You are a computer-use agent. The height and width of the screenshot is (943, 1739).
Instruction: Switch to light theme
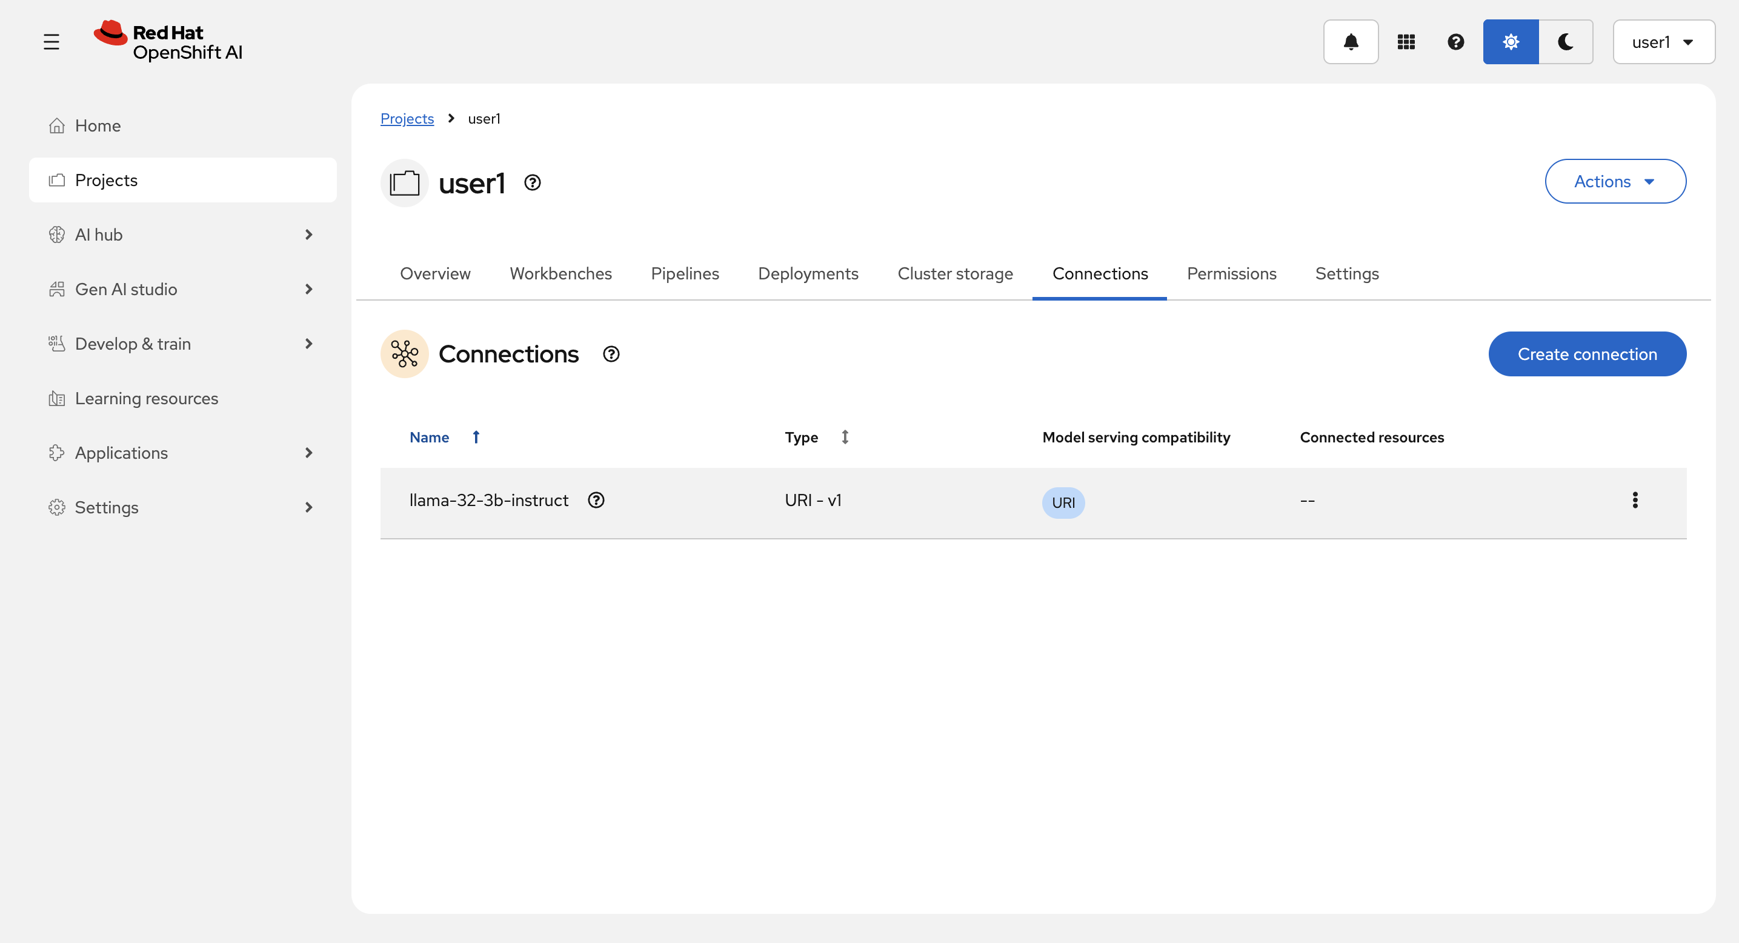[x=1510, y=42]
